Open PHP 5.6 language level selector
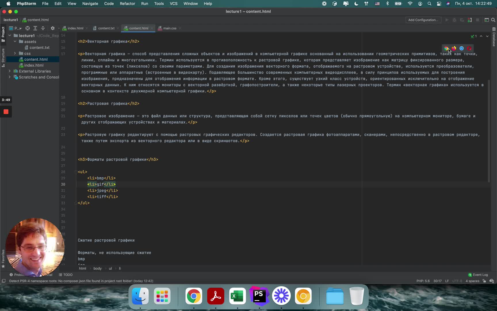 pyautogui.click(x=423, y=281)
